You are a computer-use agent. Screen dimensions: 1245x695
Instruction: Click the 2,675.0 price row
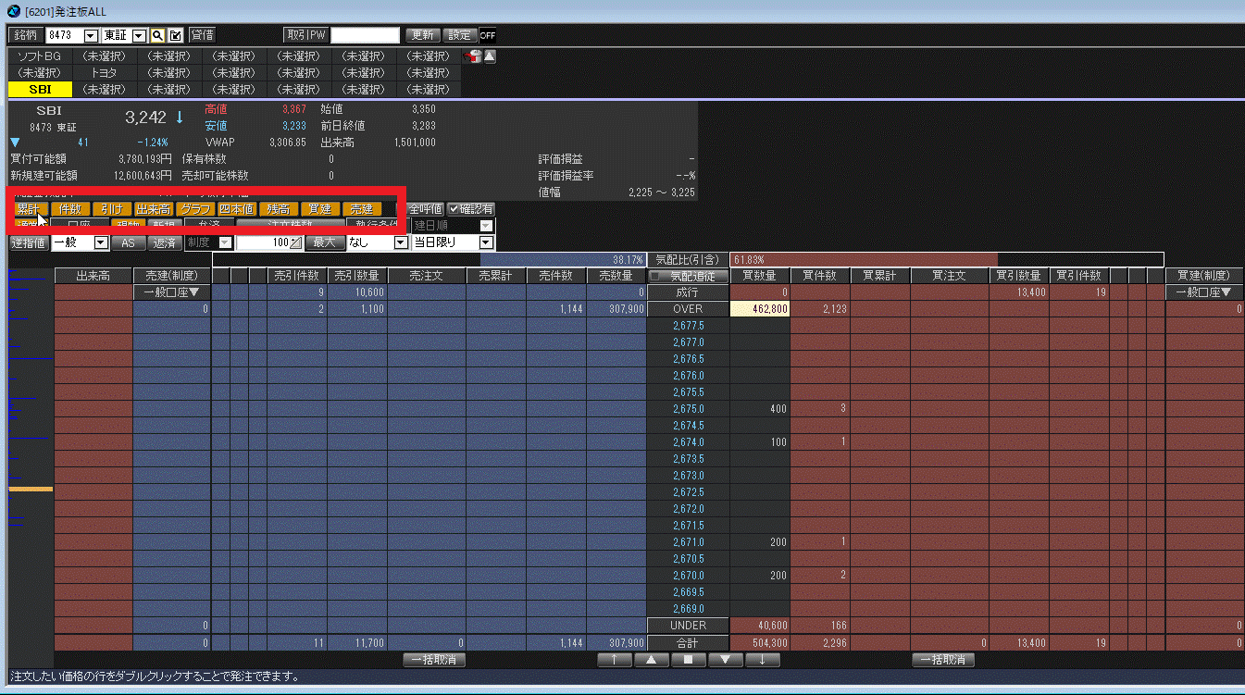[688, 409]
